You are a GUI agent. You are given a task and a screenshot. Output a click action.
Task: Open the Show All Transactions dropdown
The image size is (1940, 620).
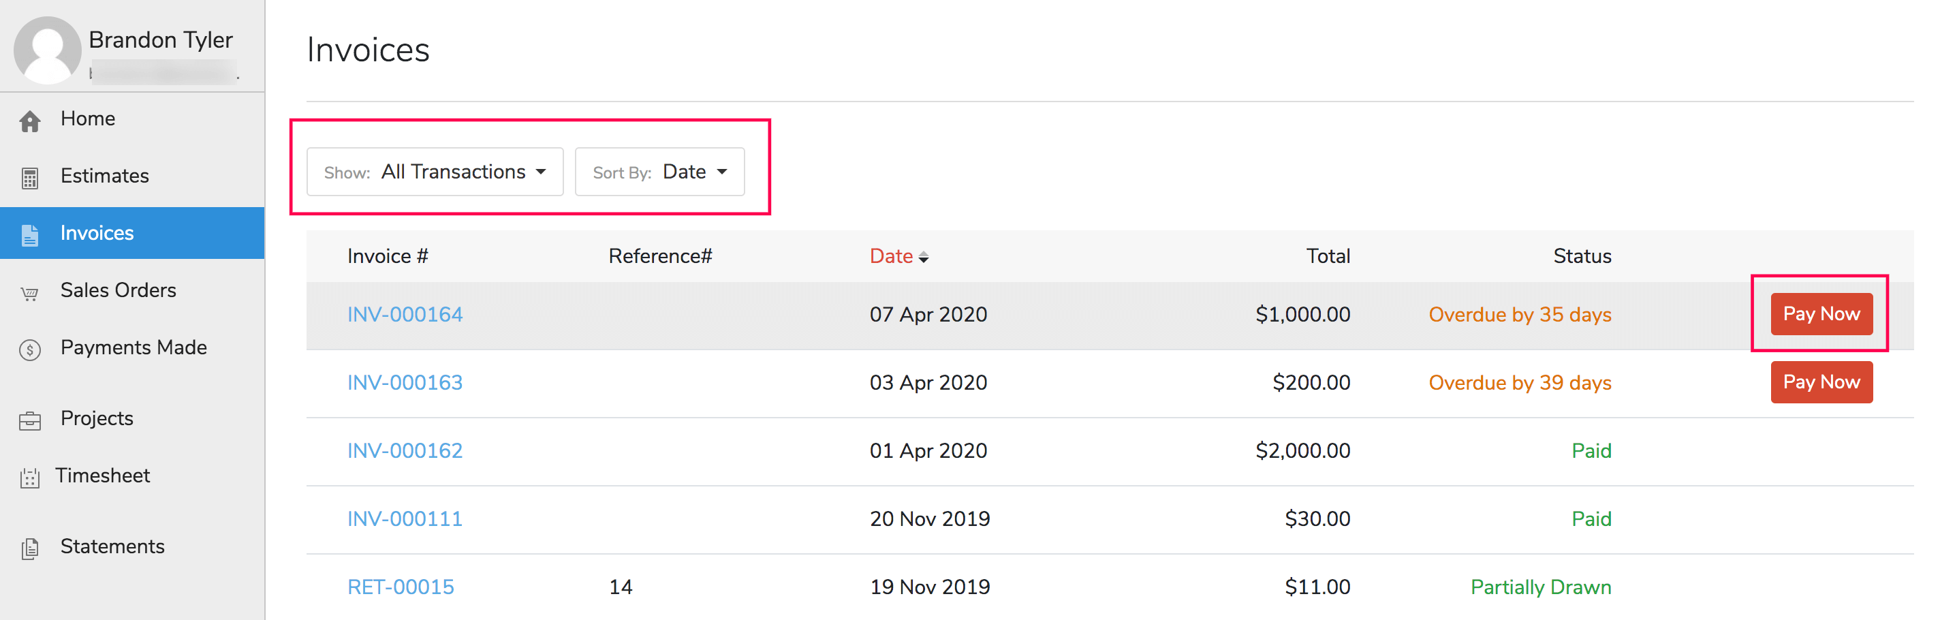click(x=435, y=172)
